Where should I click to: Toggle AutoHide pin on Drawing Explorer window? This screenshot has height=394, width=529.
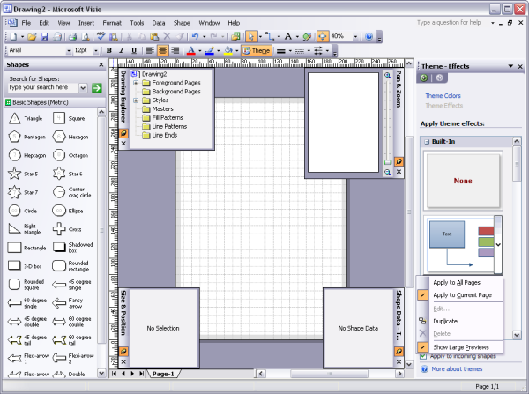[x=123, y=133]
